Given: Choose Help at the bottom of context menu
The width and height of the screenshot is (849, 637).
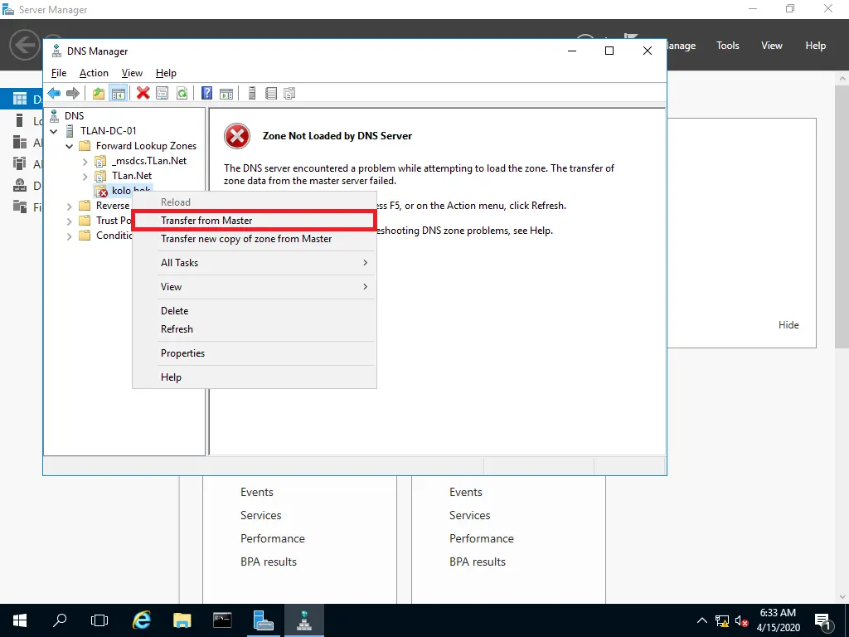Looking at the screenshot, I should pyautogui.click(x=254, y=377).
